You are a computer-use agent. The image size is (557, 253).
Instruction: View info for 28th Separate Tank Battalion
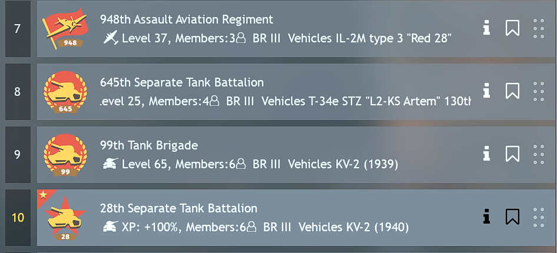487,217
